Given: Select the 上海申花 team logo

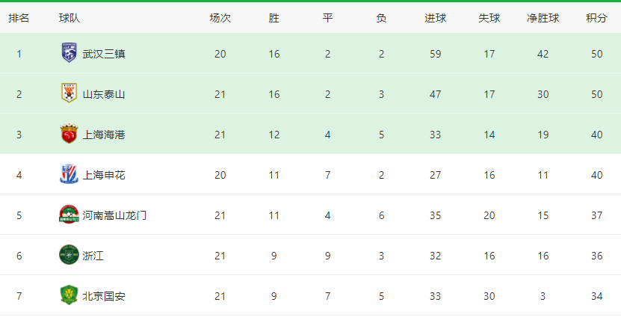Looking at the screenshot, I should click(69, 174).
